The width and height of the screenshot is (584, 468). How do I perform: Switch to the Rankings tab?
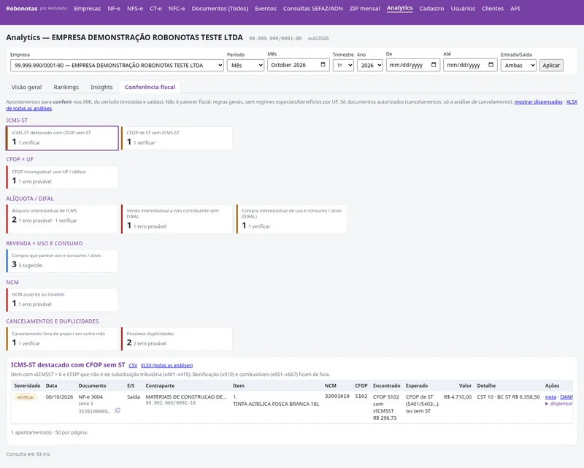[66, 87]
